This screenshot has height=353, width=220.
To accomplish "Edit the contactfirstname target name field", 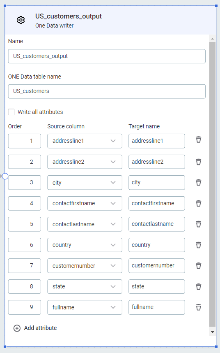I will (x=157, y=203).
